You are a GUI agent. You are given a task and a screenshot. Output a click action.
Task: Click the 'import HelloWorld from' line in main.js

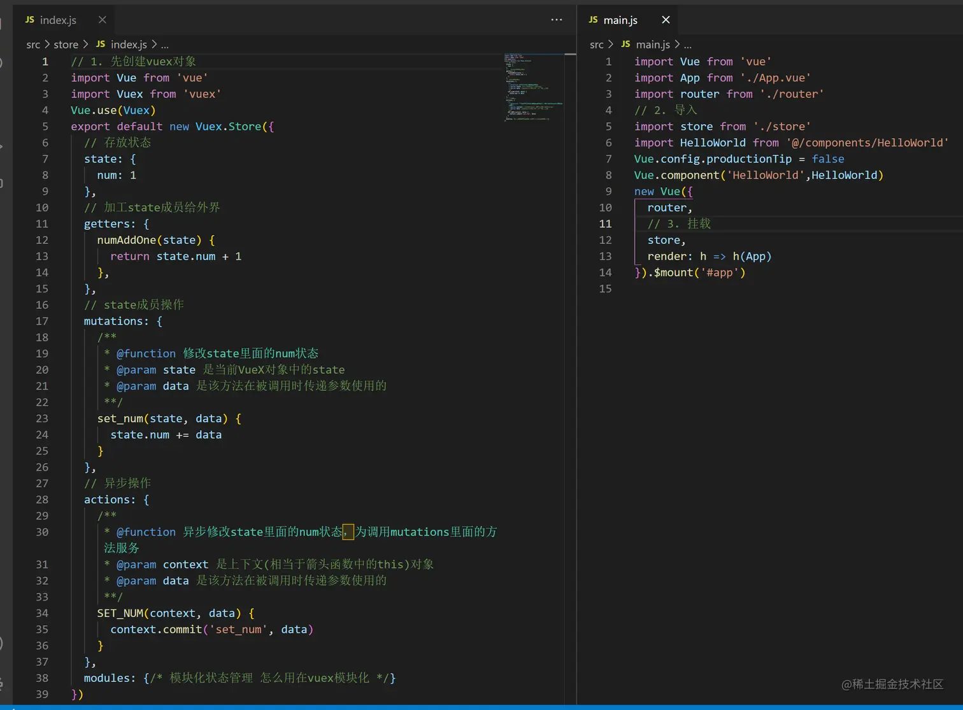tap(792, 143)
